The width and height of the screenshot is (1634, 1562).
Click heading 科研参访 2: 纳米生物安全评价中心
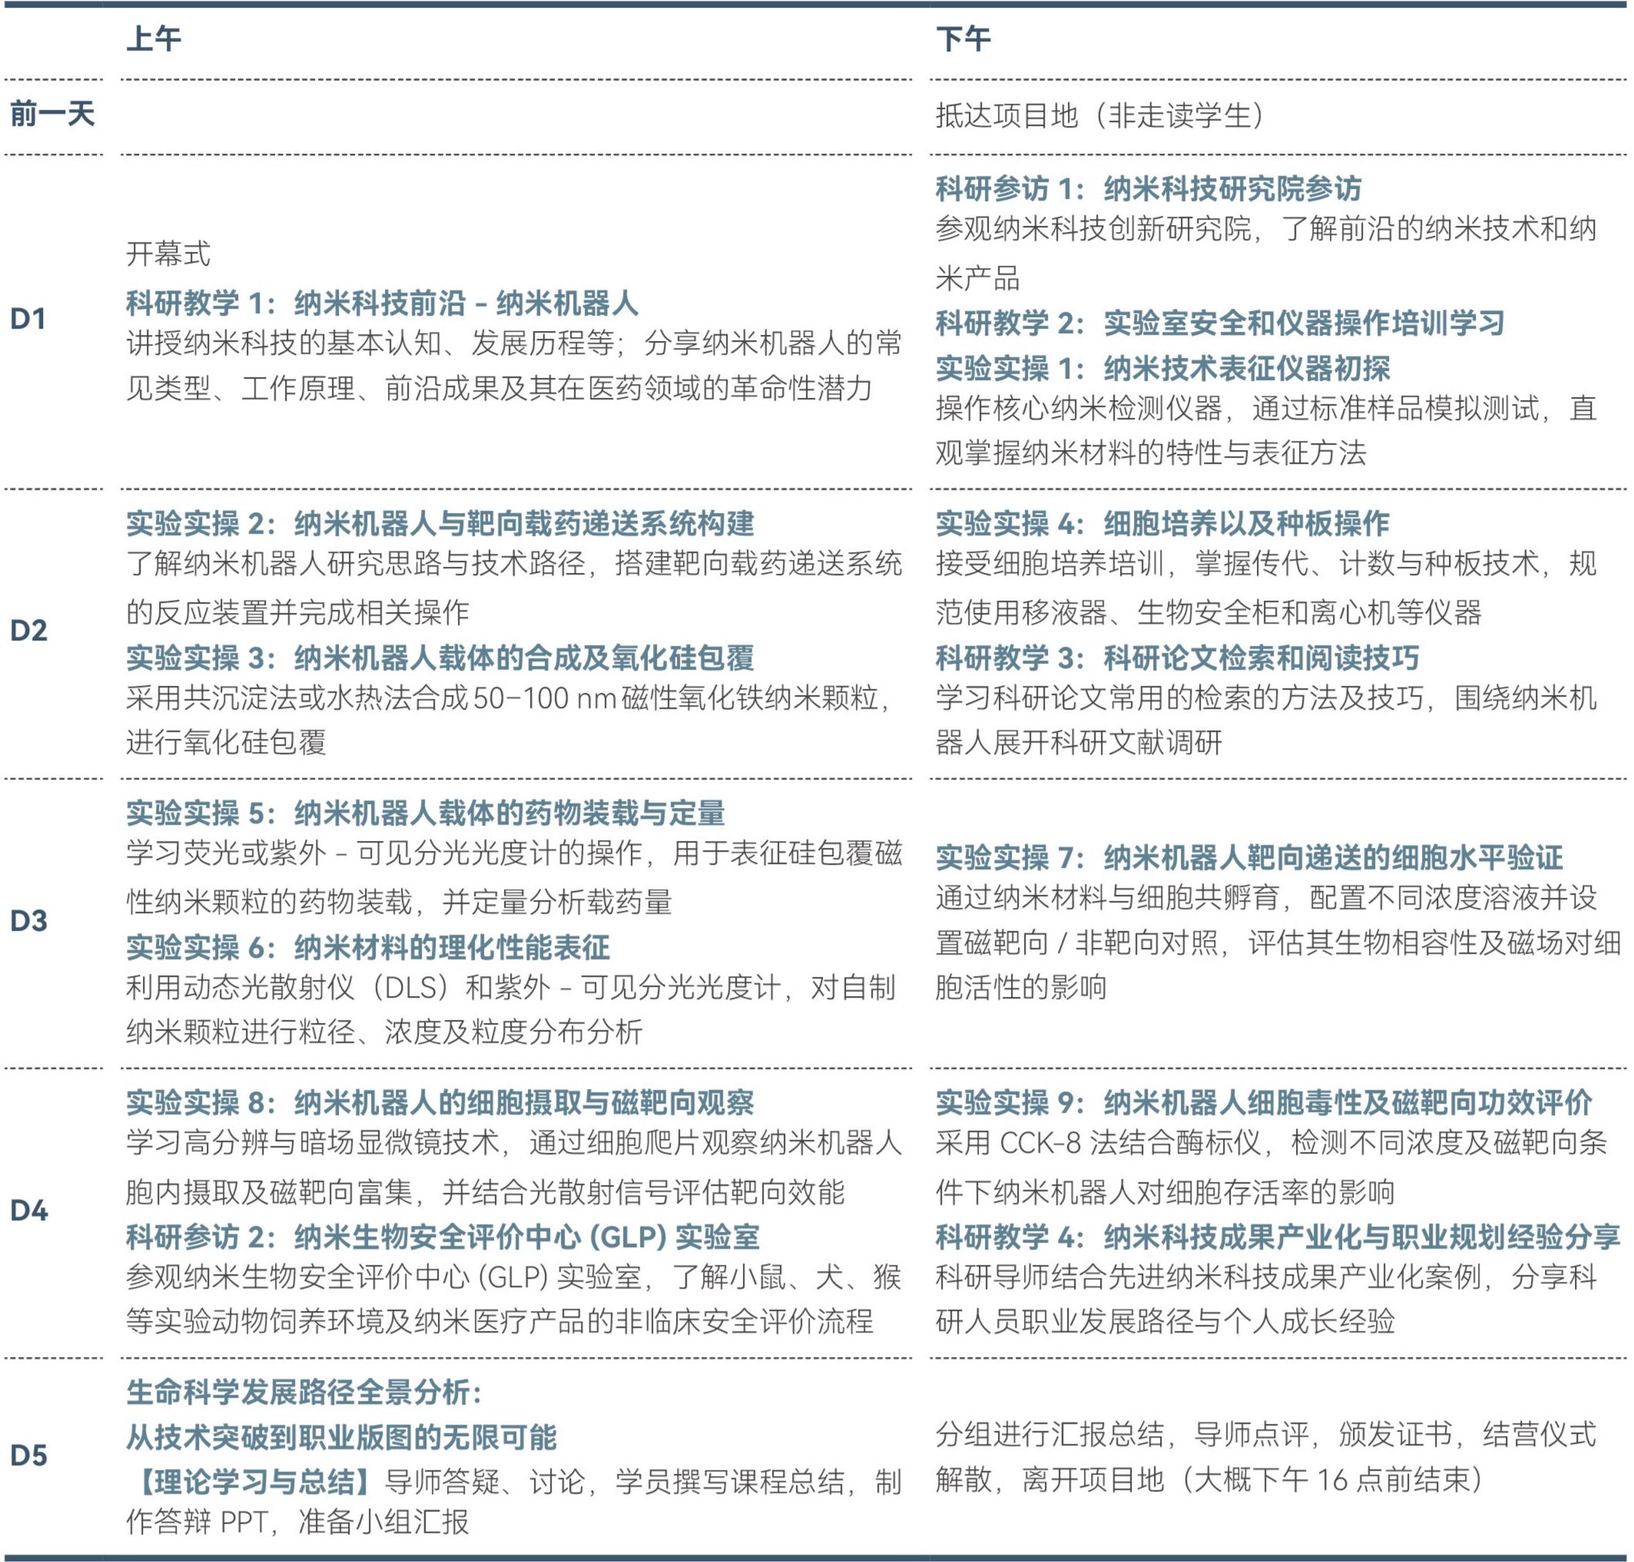pos(443,1237)
